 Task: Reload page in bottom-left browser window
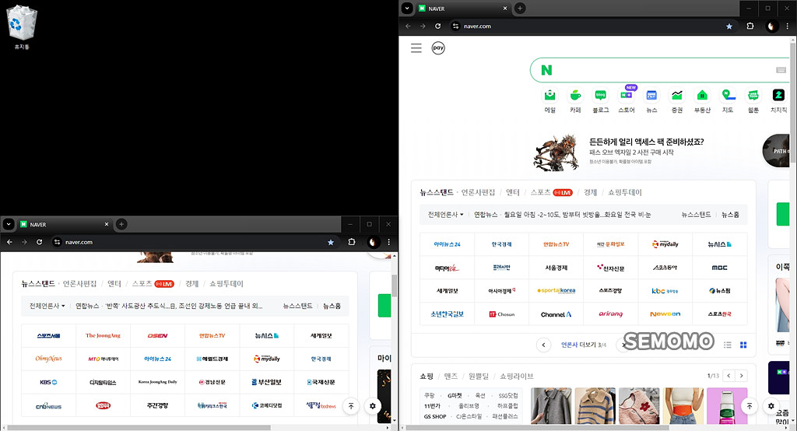(39, 242)
